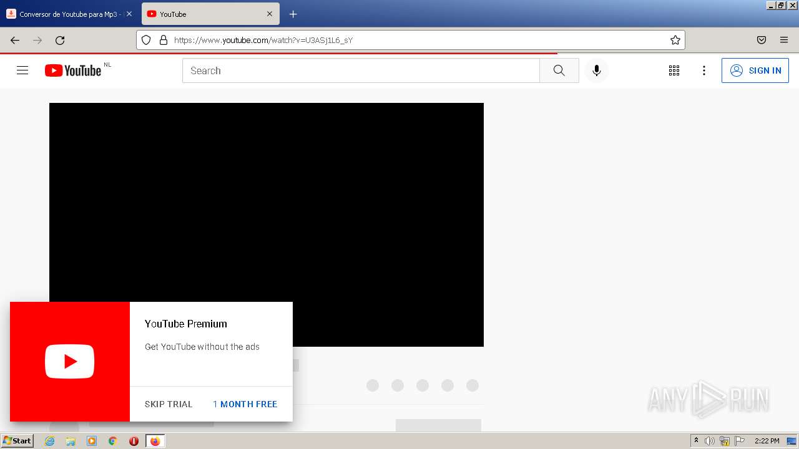Skip trial on Premium popup

tap(169, 404)
